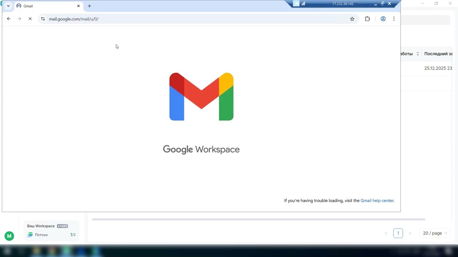Expand the Chrome tab search dropdown
This screenshot has height=257, width=458.
coord(8,6)
